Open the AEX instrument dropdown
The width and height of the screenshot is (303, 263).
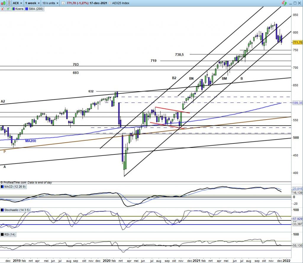(x=17, y=3)
